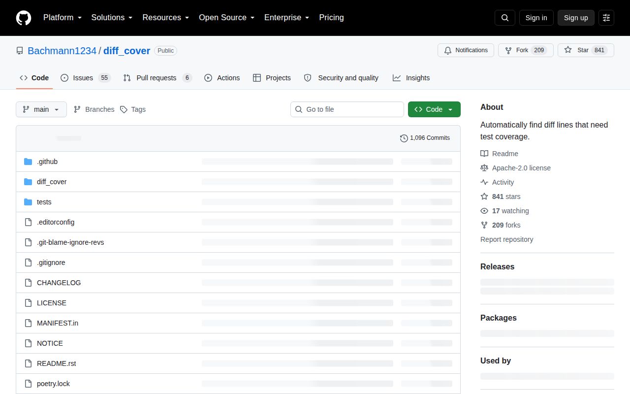The height and width of the screenshot is (394, 630).
Task: Switch to the Actions tab
Action: [x=222, y=78]
